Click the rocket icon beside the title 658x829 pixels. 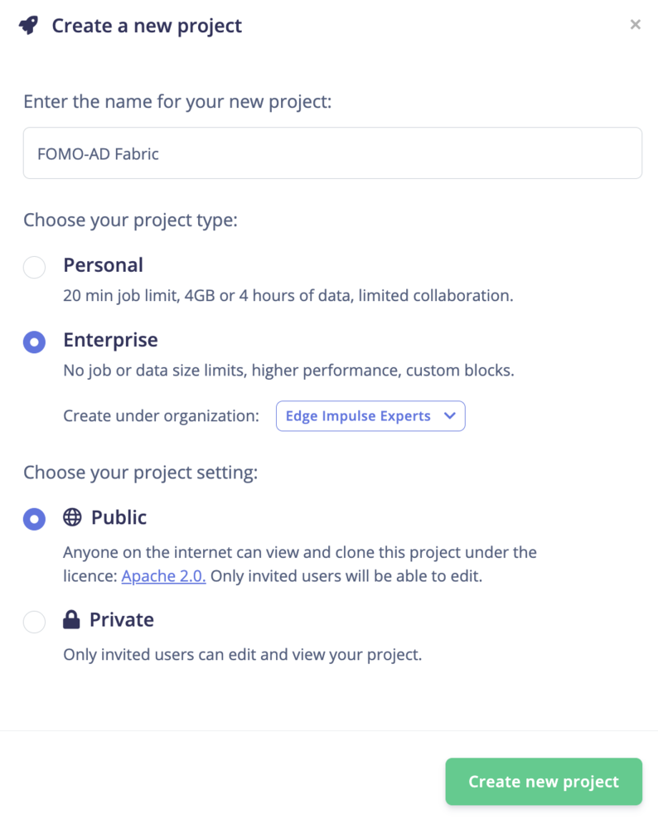coord(28,25)
